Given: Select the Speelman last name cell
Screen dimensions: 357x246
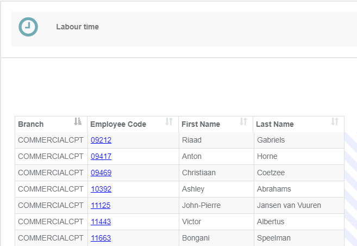Looking at the screenshot, I should (274, 238).
